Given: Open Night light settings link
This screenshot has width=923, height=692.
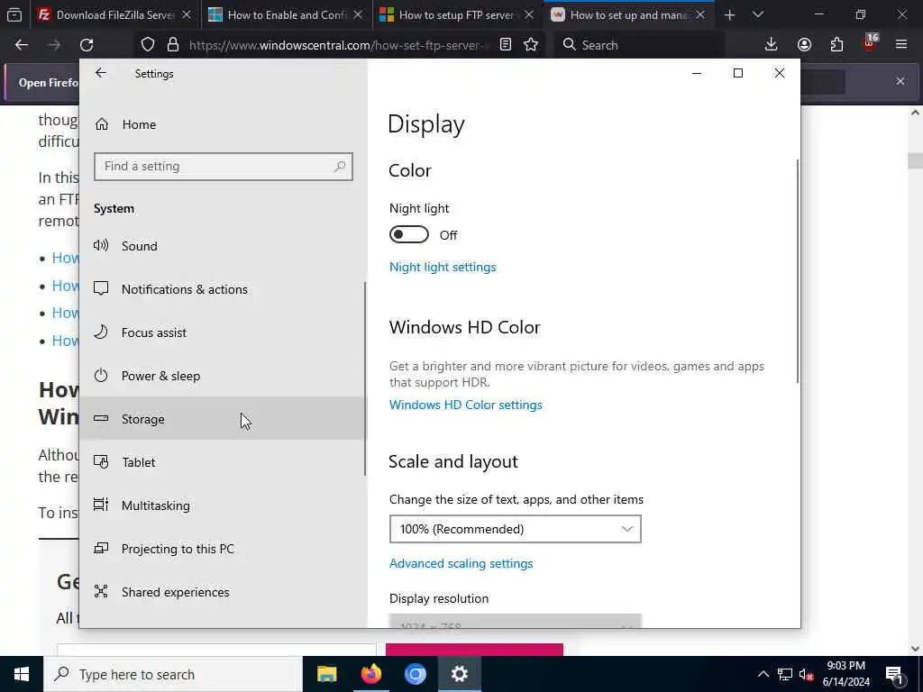Looking at the screenshot, I should click(x=443, y=267).
